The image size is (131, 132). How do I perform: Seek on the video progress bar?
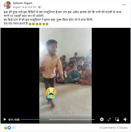pyautogui.click(x=58, y=119)
